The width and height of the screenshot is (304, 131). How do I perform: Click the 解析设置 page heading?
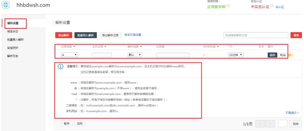pos(63,22)
